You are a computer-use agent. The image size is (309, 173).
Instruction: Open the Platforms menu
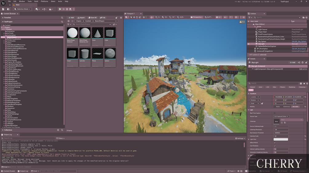(x=44, y=1)
